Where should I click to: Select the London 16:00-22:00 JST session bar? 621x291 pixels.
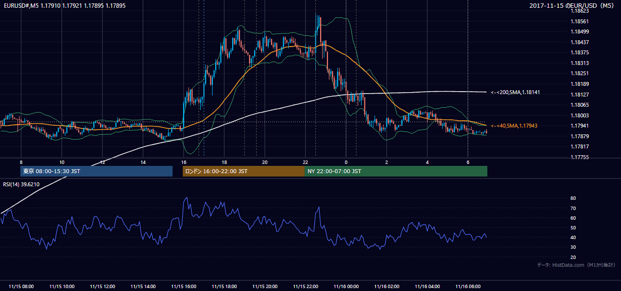coord(243,171)
